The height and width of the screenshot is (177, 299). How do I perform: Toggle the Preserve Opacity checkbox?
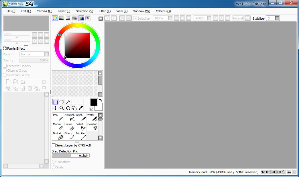point(5,66)
